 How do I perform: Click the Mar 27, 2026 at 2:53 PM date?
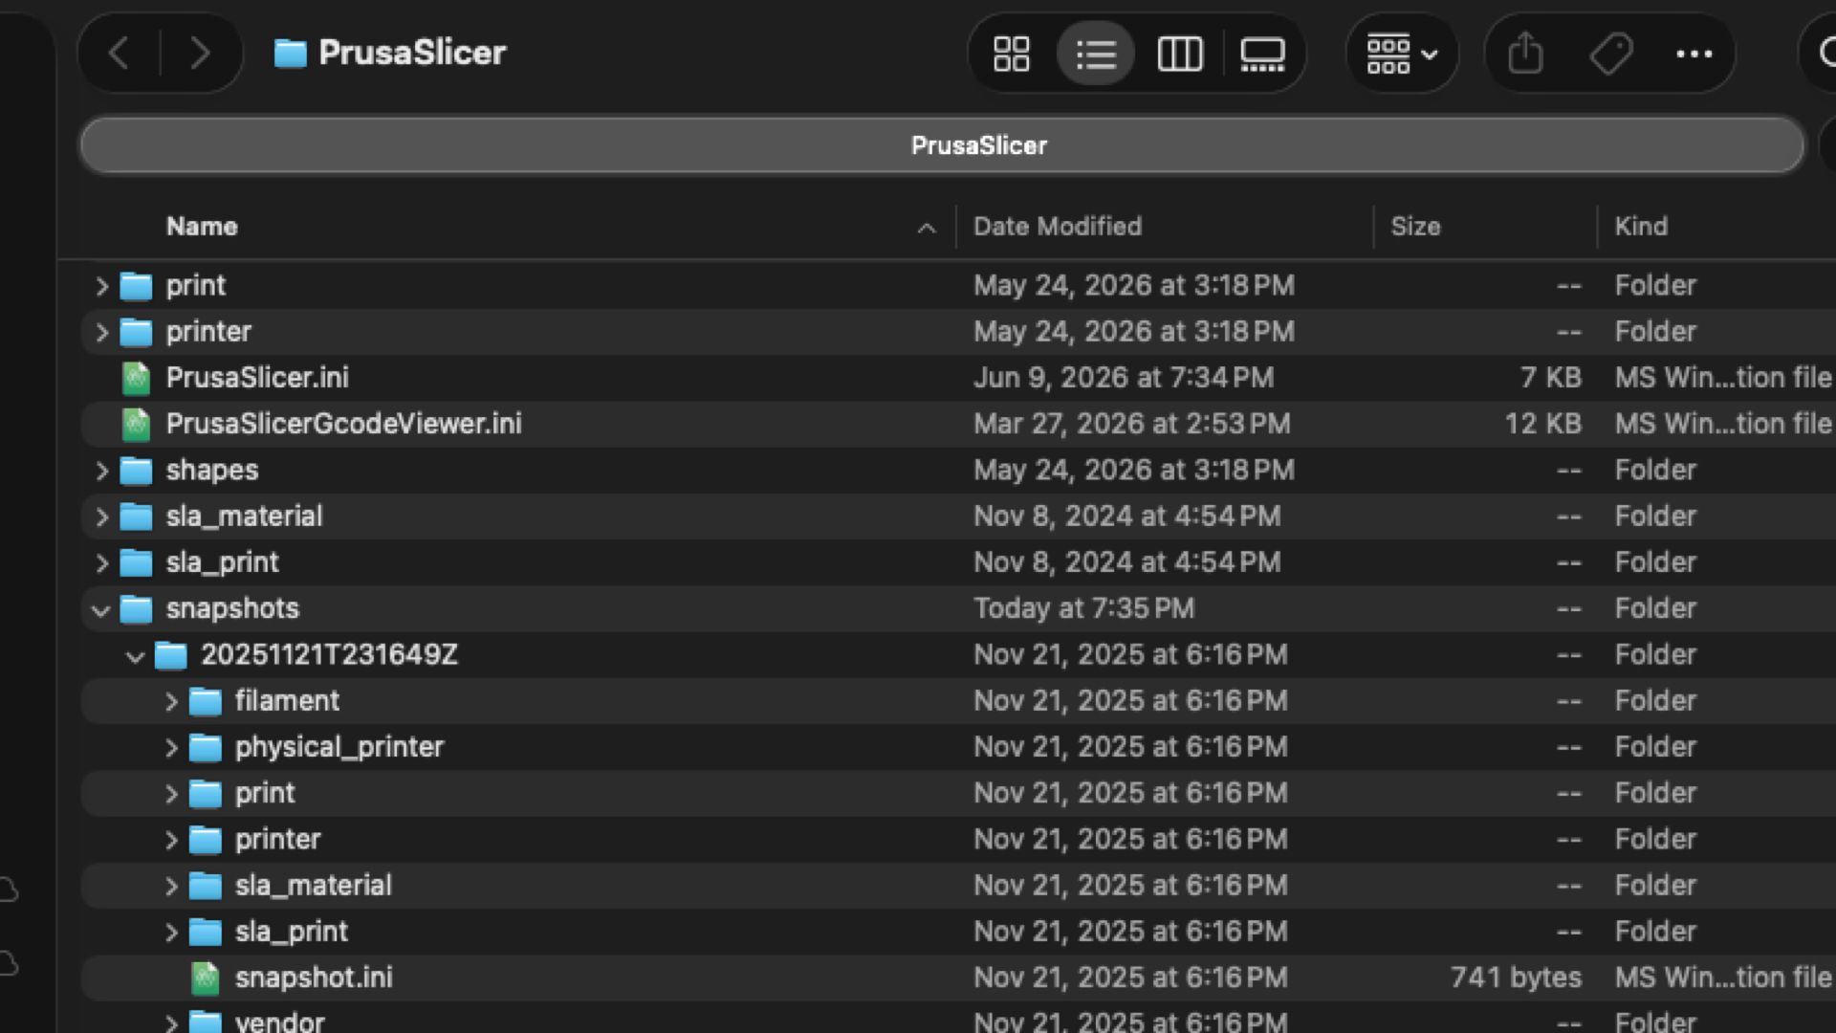point(1132,424)
